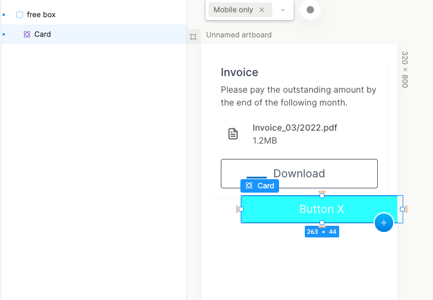Click the 320 × 800 artboard size label
This screenshot has height=300, width=433.
[405, 69]
